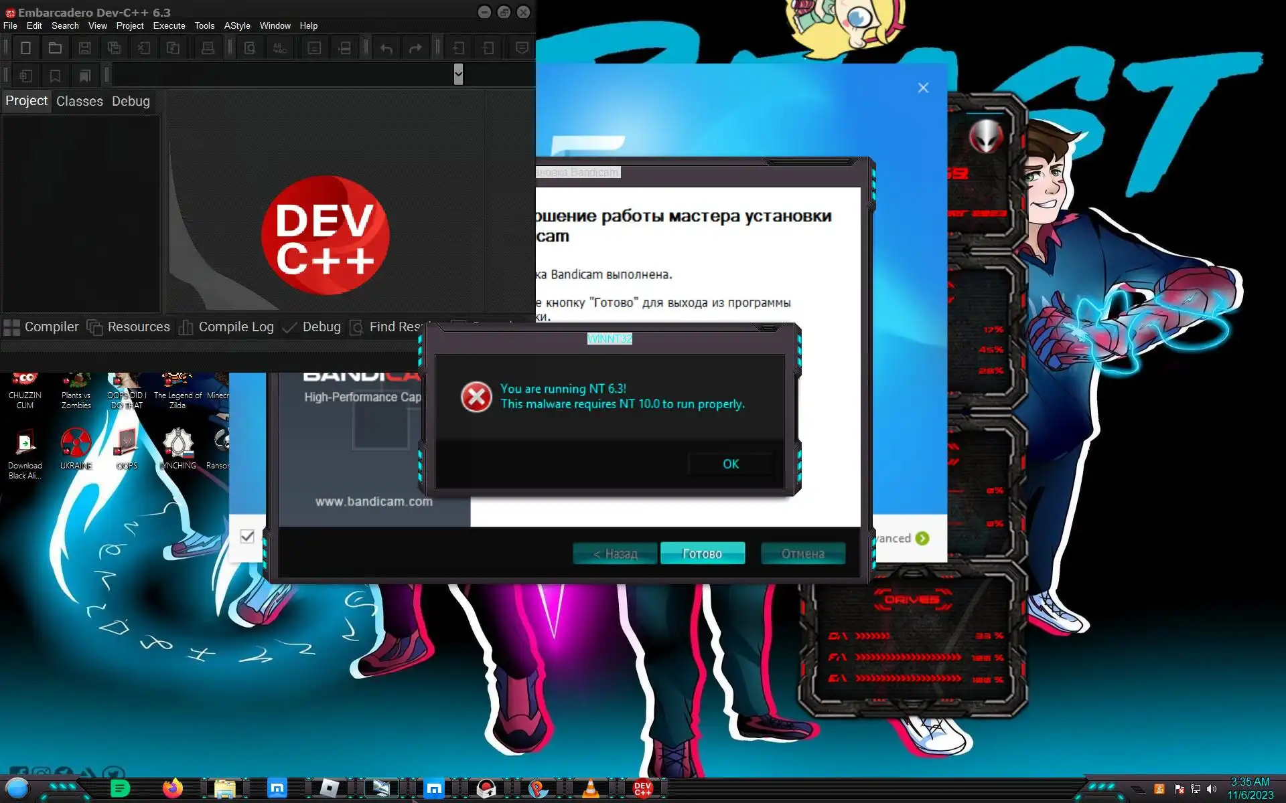The image size is (1286, 803).
Task: Switch to the Classes tab
Action: (x=80, y=101)
